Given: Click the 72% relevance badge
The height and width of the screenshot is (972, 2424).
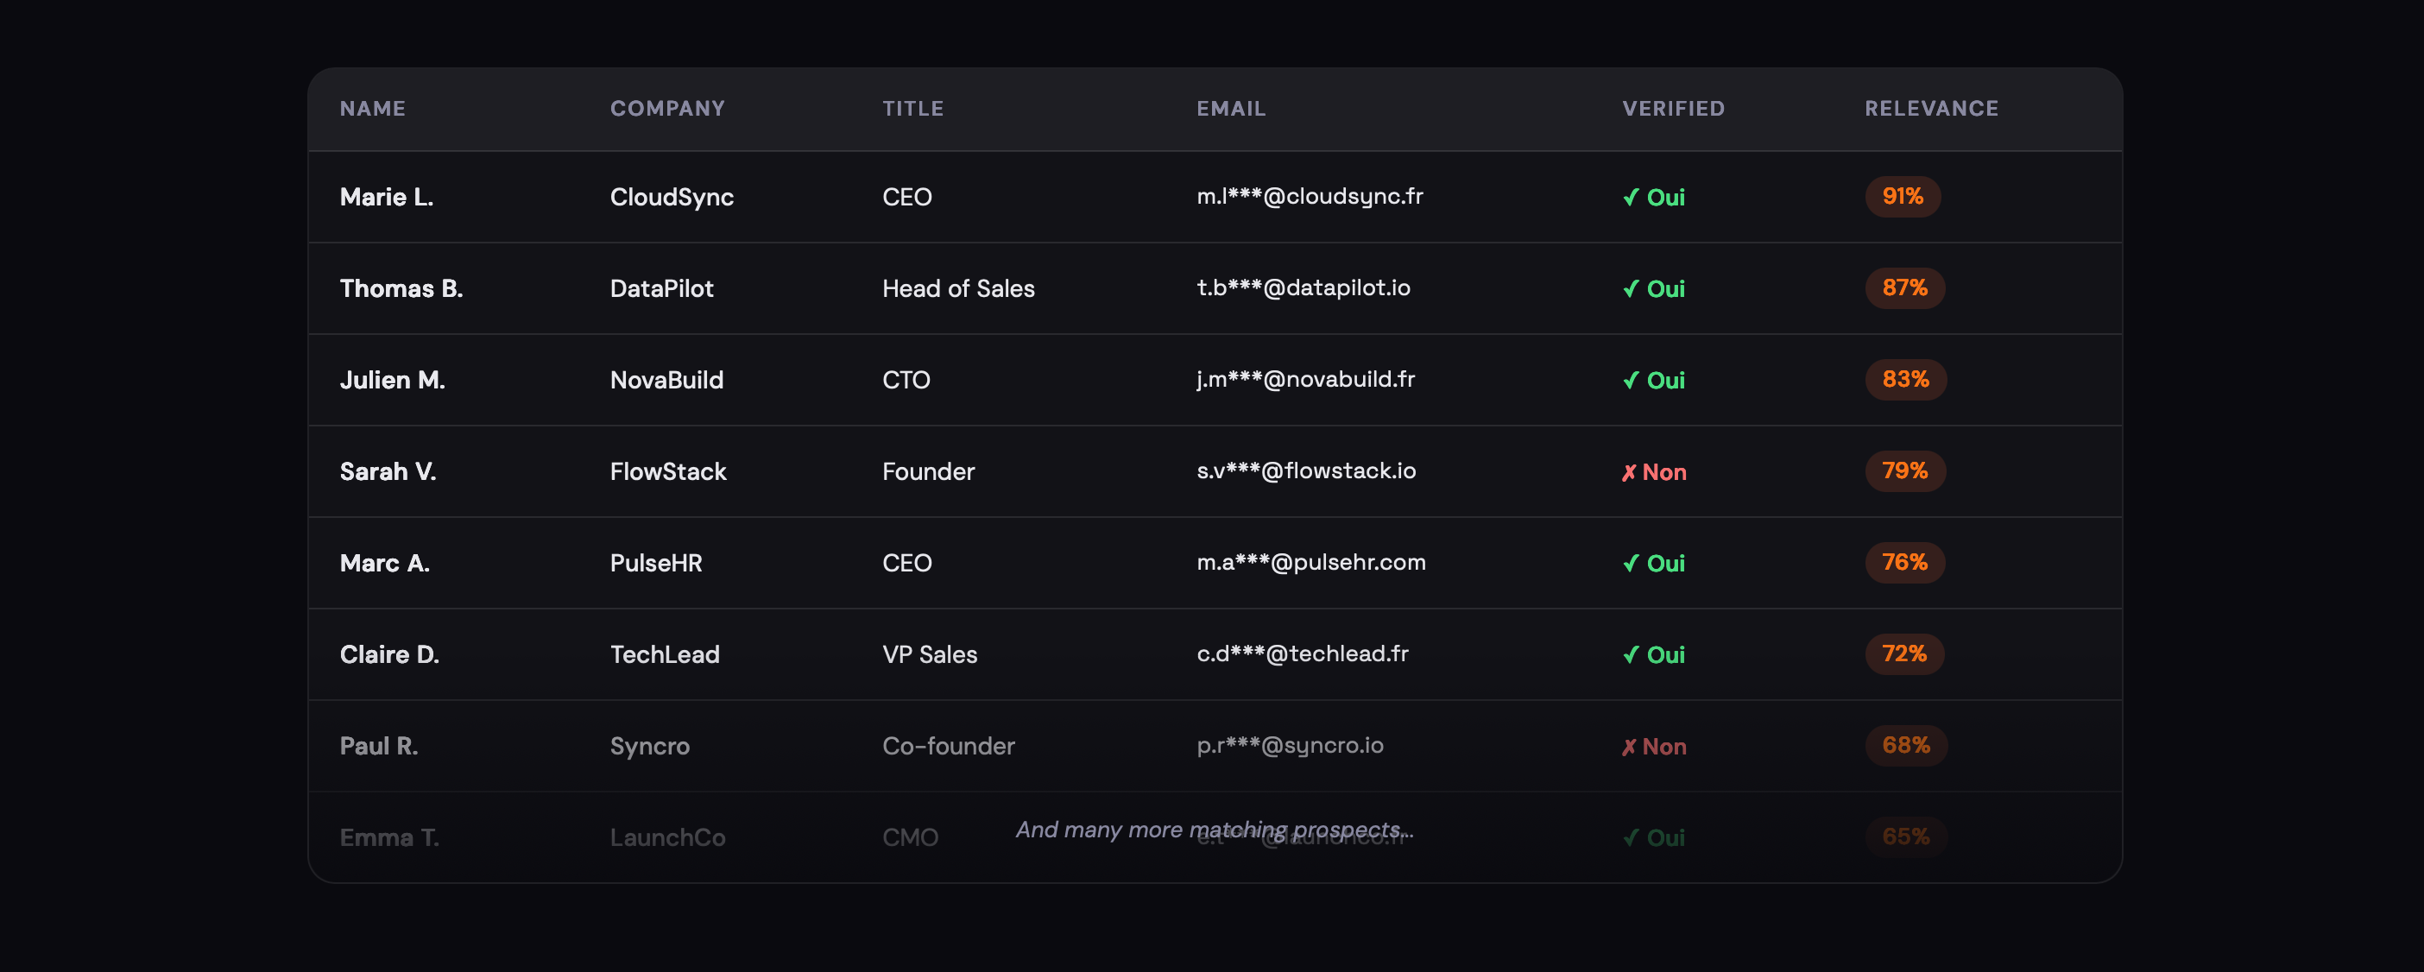Looking at the screenshot, I should click(x=1904, y=653).
